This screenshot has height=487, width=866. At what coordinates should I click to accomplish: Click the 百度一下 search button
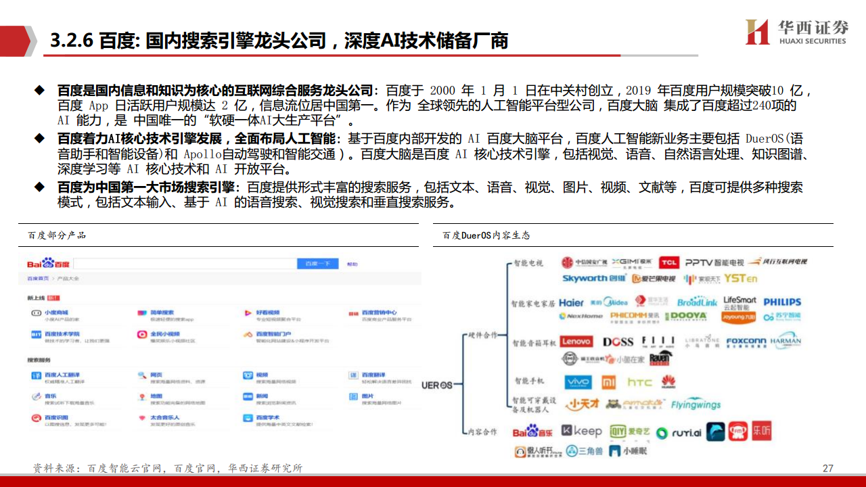pos(317,263)
